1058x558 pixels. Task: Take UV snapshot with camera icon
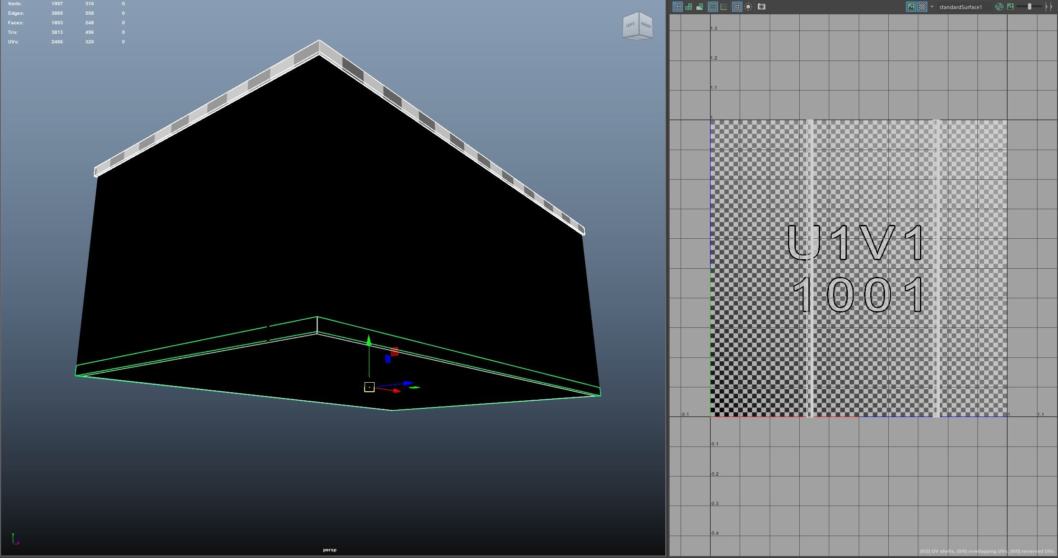point(762,7)
